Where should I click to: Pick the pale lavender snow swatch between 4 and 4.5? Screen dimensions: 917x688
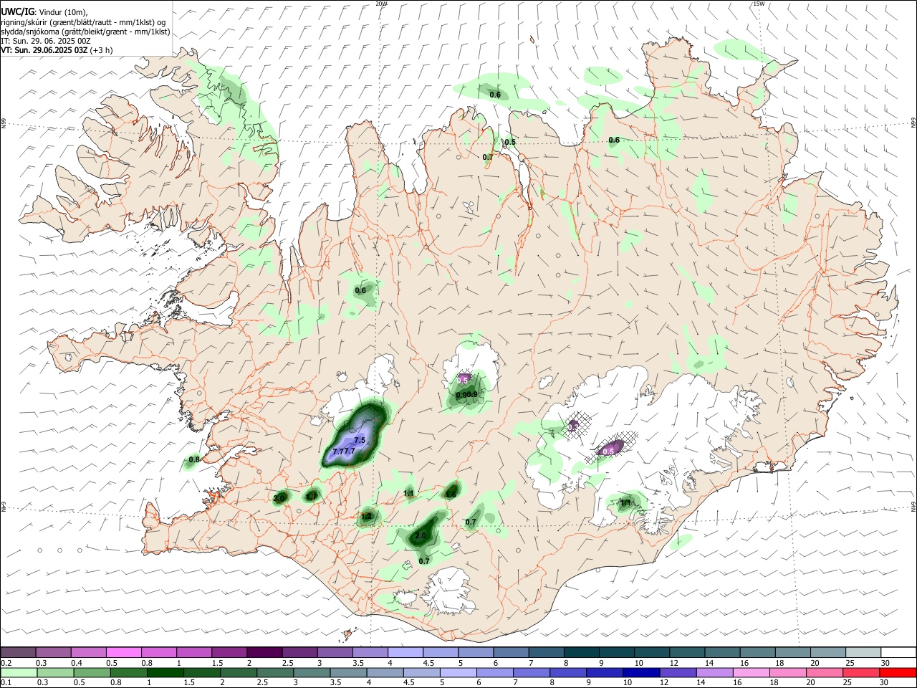click(405, 652)
